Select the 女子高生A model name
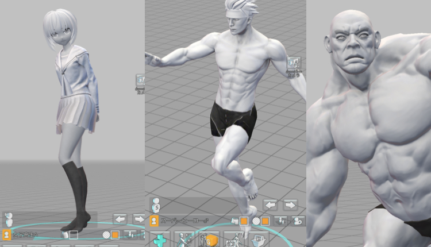 (25, 234)
